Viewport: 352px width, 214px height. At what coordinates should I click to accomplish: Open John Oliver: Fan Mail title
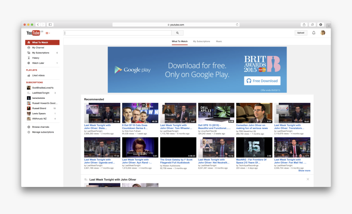[290, 161]
